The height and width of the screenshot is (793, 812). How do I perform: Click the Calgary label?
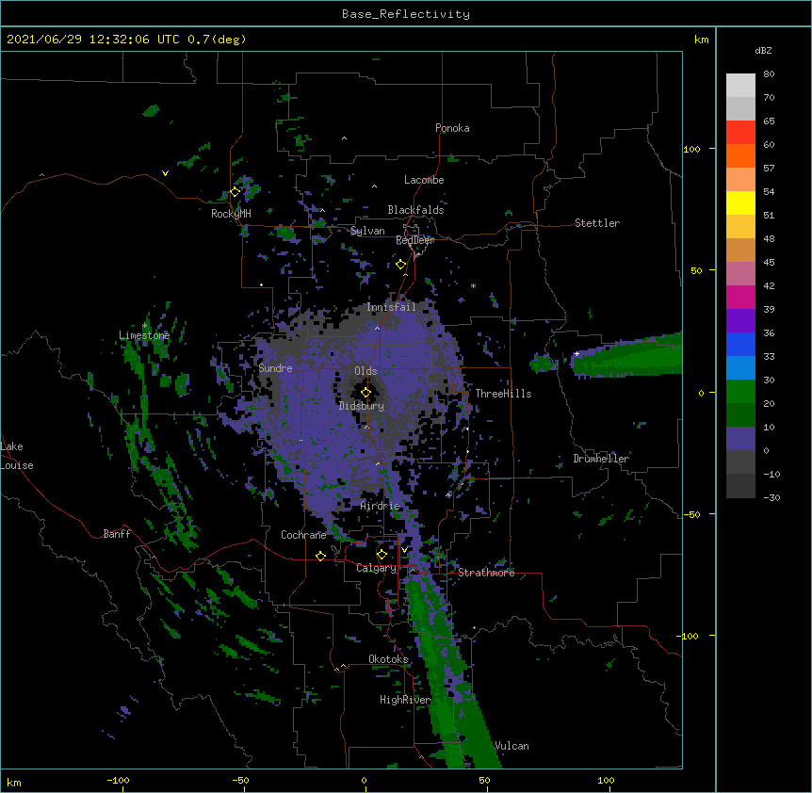[x=377, y=568]
